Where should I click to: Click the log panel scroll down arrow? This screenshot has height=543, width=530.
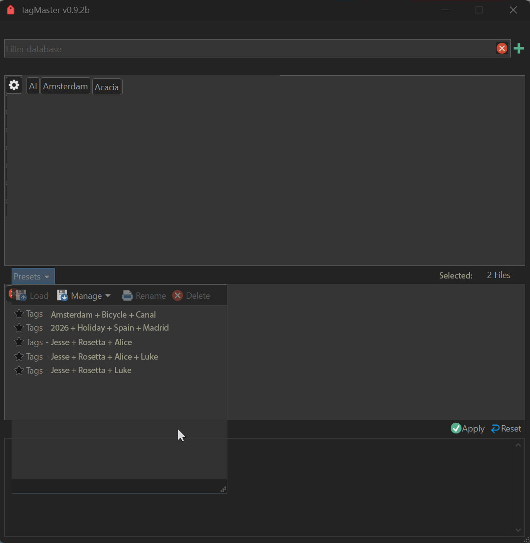coord(518,530)
